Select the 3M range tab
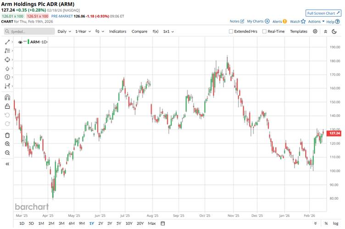 (61, 223)
